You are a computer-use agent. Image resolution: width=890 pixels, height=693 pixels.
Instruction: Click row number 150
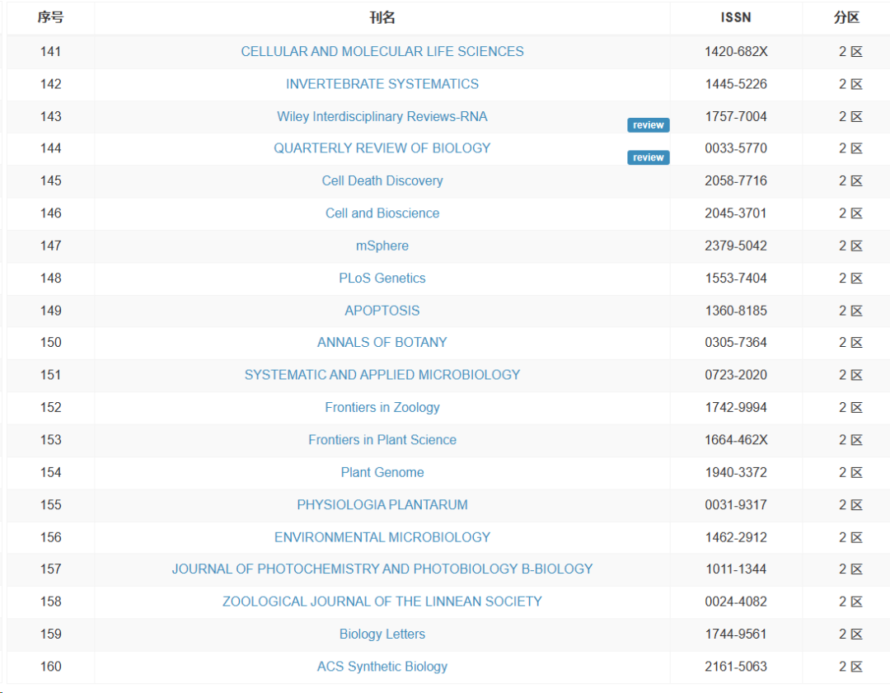[x=50, y=342]
